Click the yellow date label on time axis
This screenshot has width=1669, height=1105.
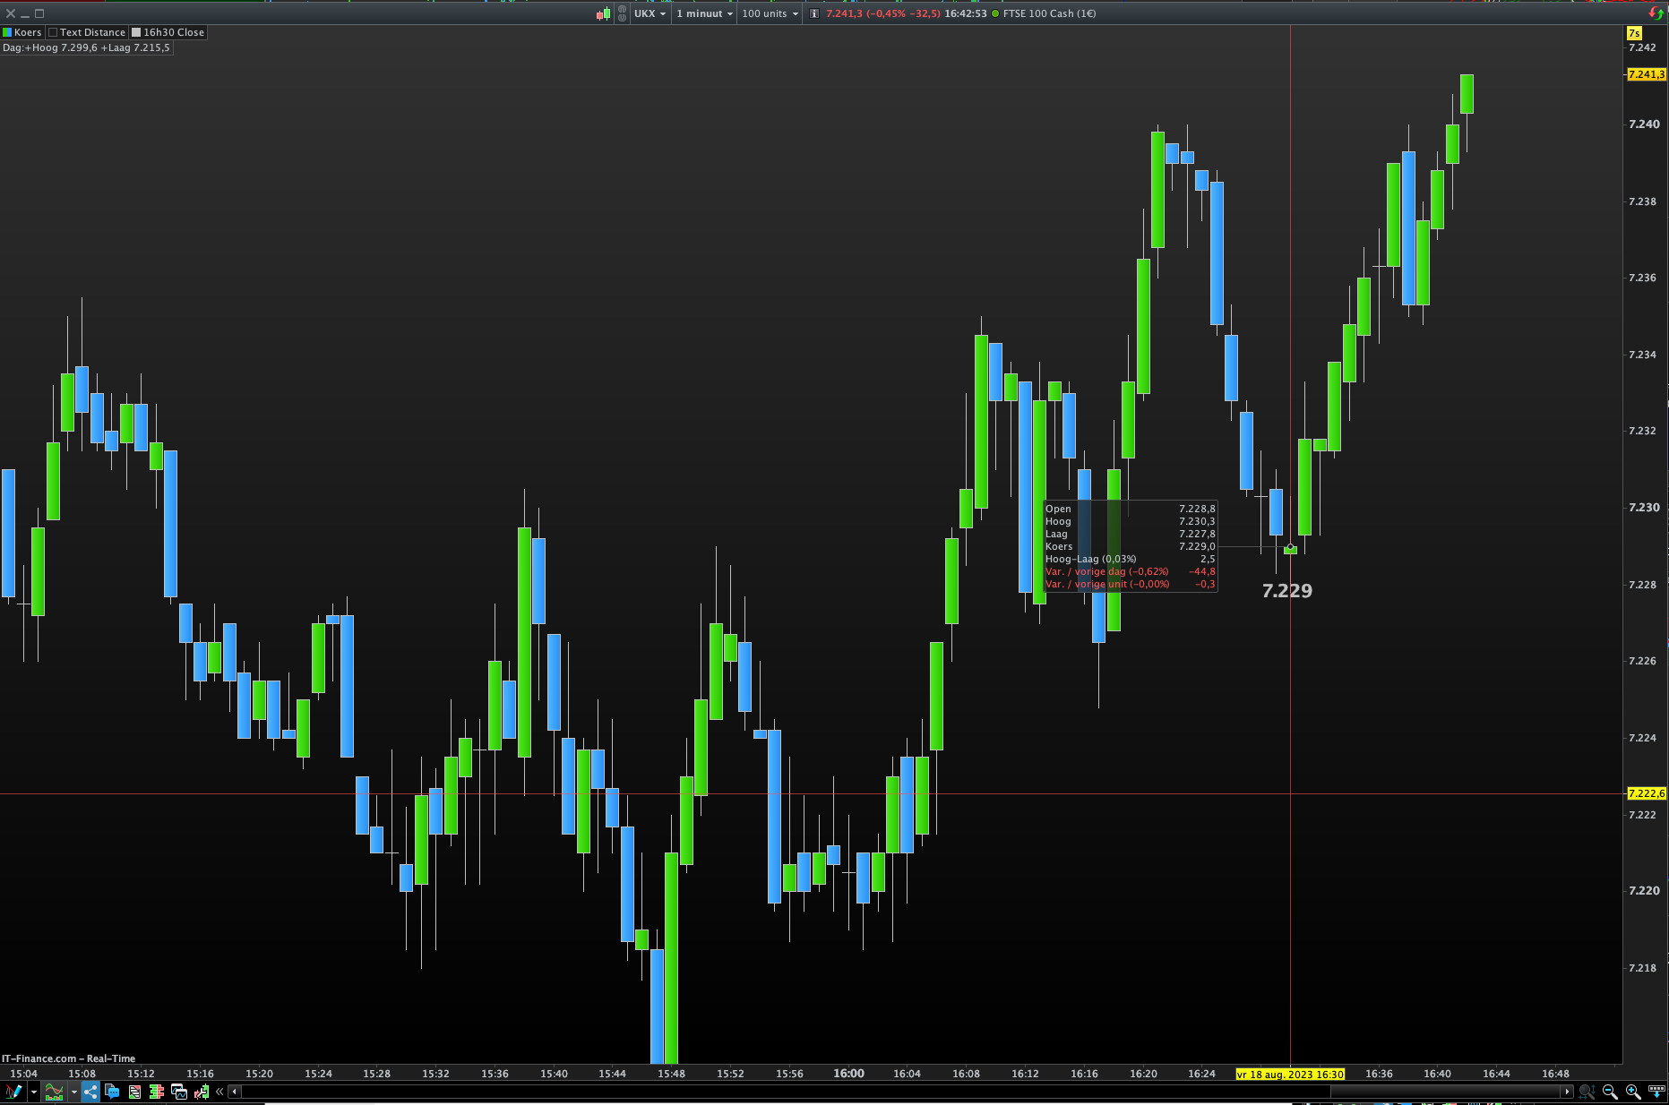1290,1074
